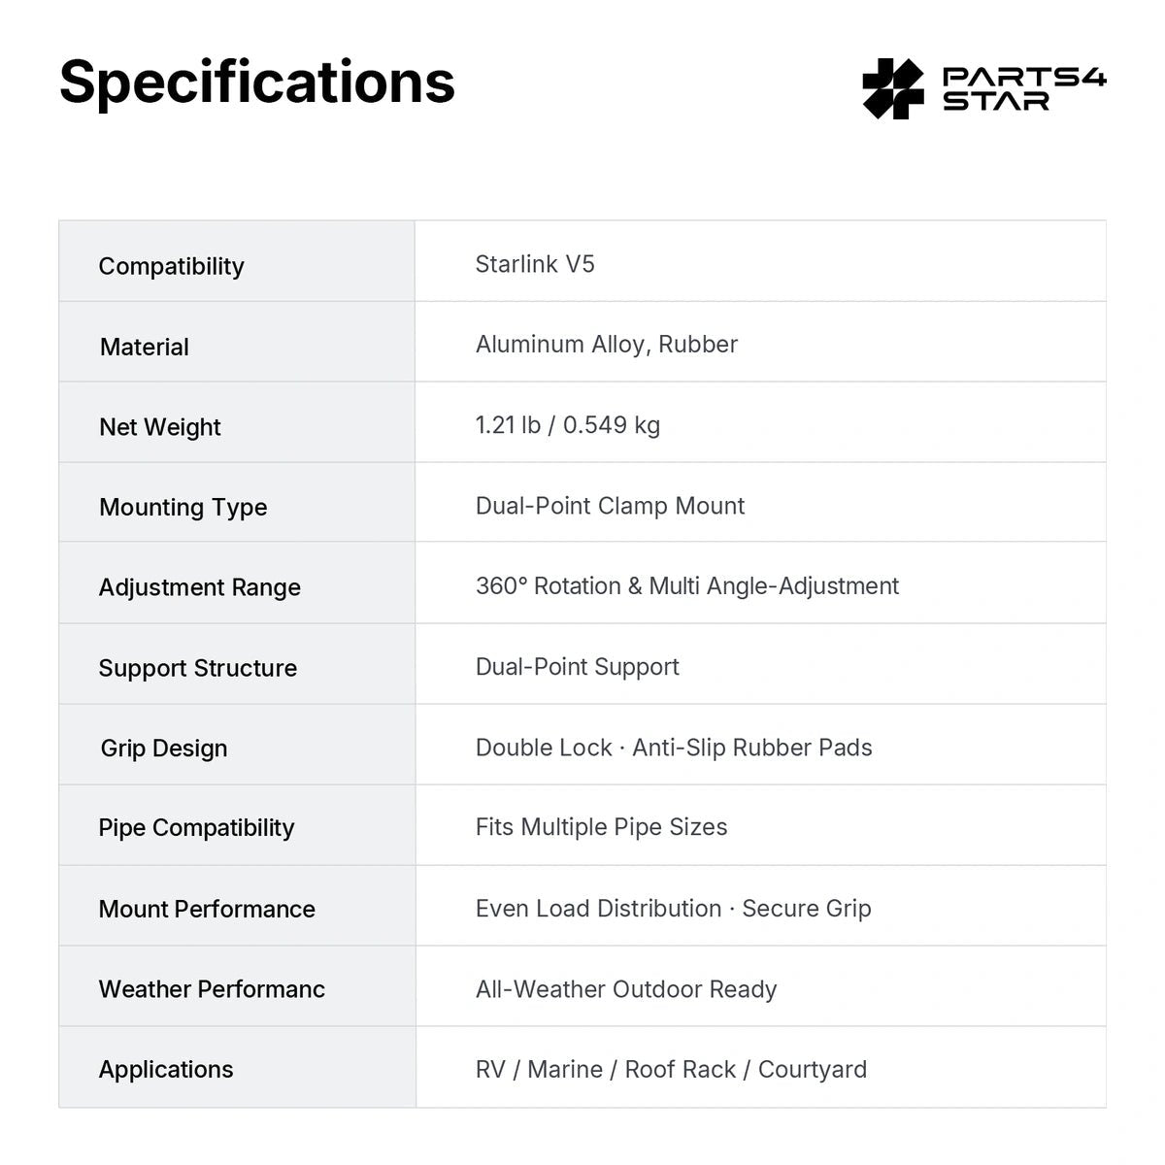Click the PARTS4 STAR brand text
Screen dimensions: 1165x1165
pos(1024,88)
